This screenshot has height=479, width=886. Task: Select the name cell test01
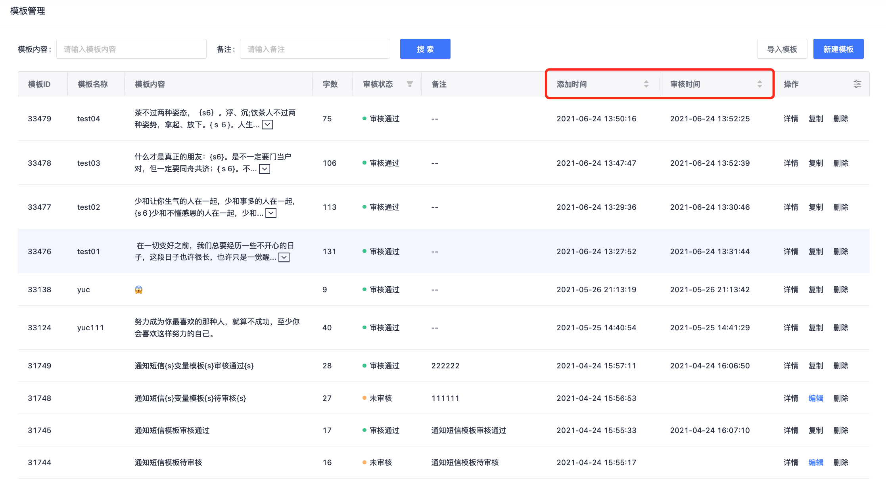tap(88, 251)
